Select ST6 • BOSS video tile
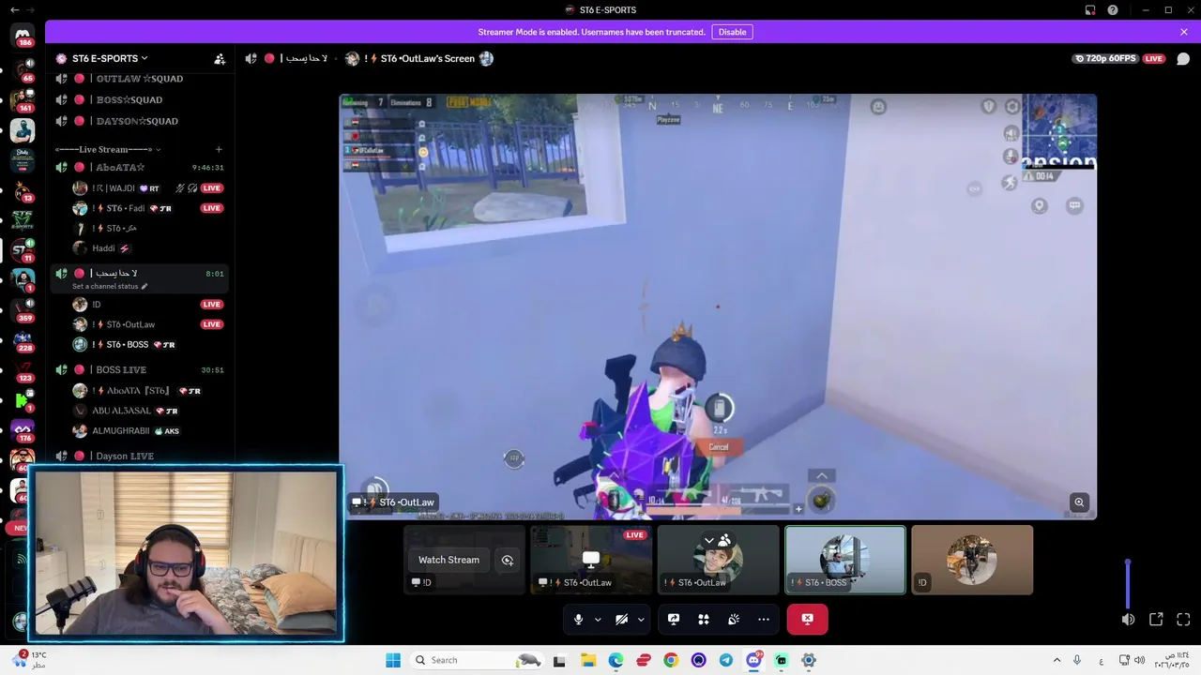Image resolution: width=1201 pixels, height=675 pixels. [845, 560]
